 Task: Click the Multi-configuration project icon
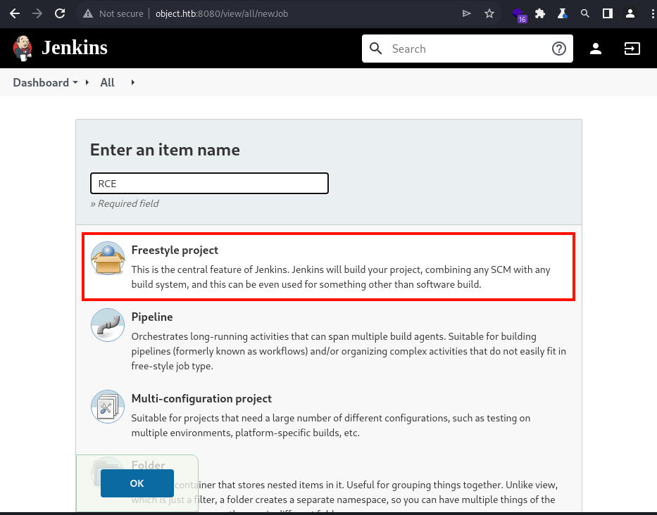108,407
